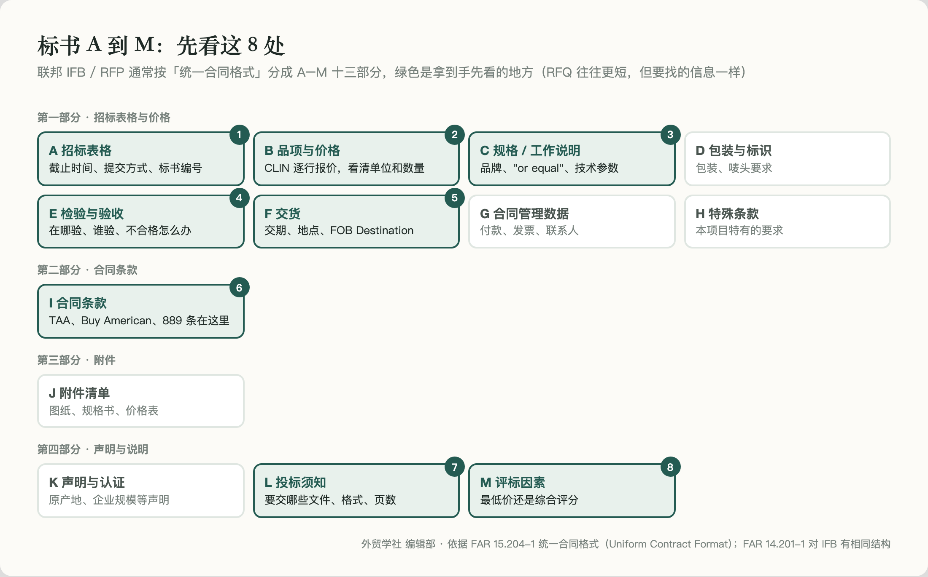Select the "A 招标表格" card

point(141,159)
